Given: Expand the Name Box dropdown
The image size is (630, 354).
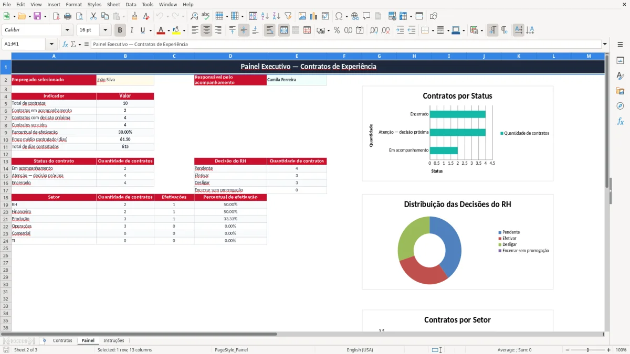Looking at the screenshot, I should tap(51, 45).
